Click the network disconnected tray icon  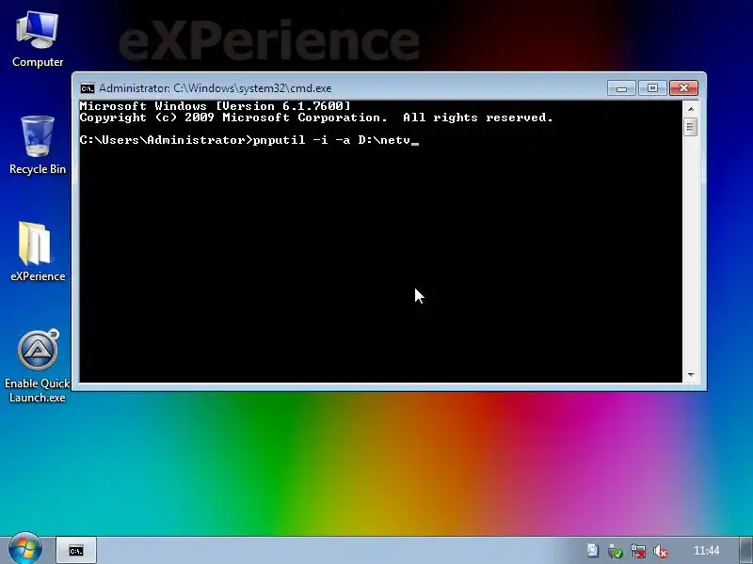click(x=638, y=551)
